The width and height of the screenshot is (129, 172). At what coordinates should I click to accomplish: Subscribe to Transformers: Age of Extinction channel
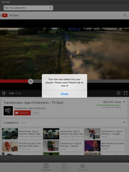click(x=23, y=113)
